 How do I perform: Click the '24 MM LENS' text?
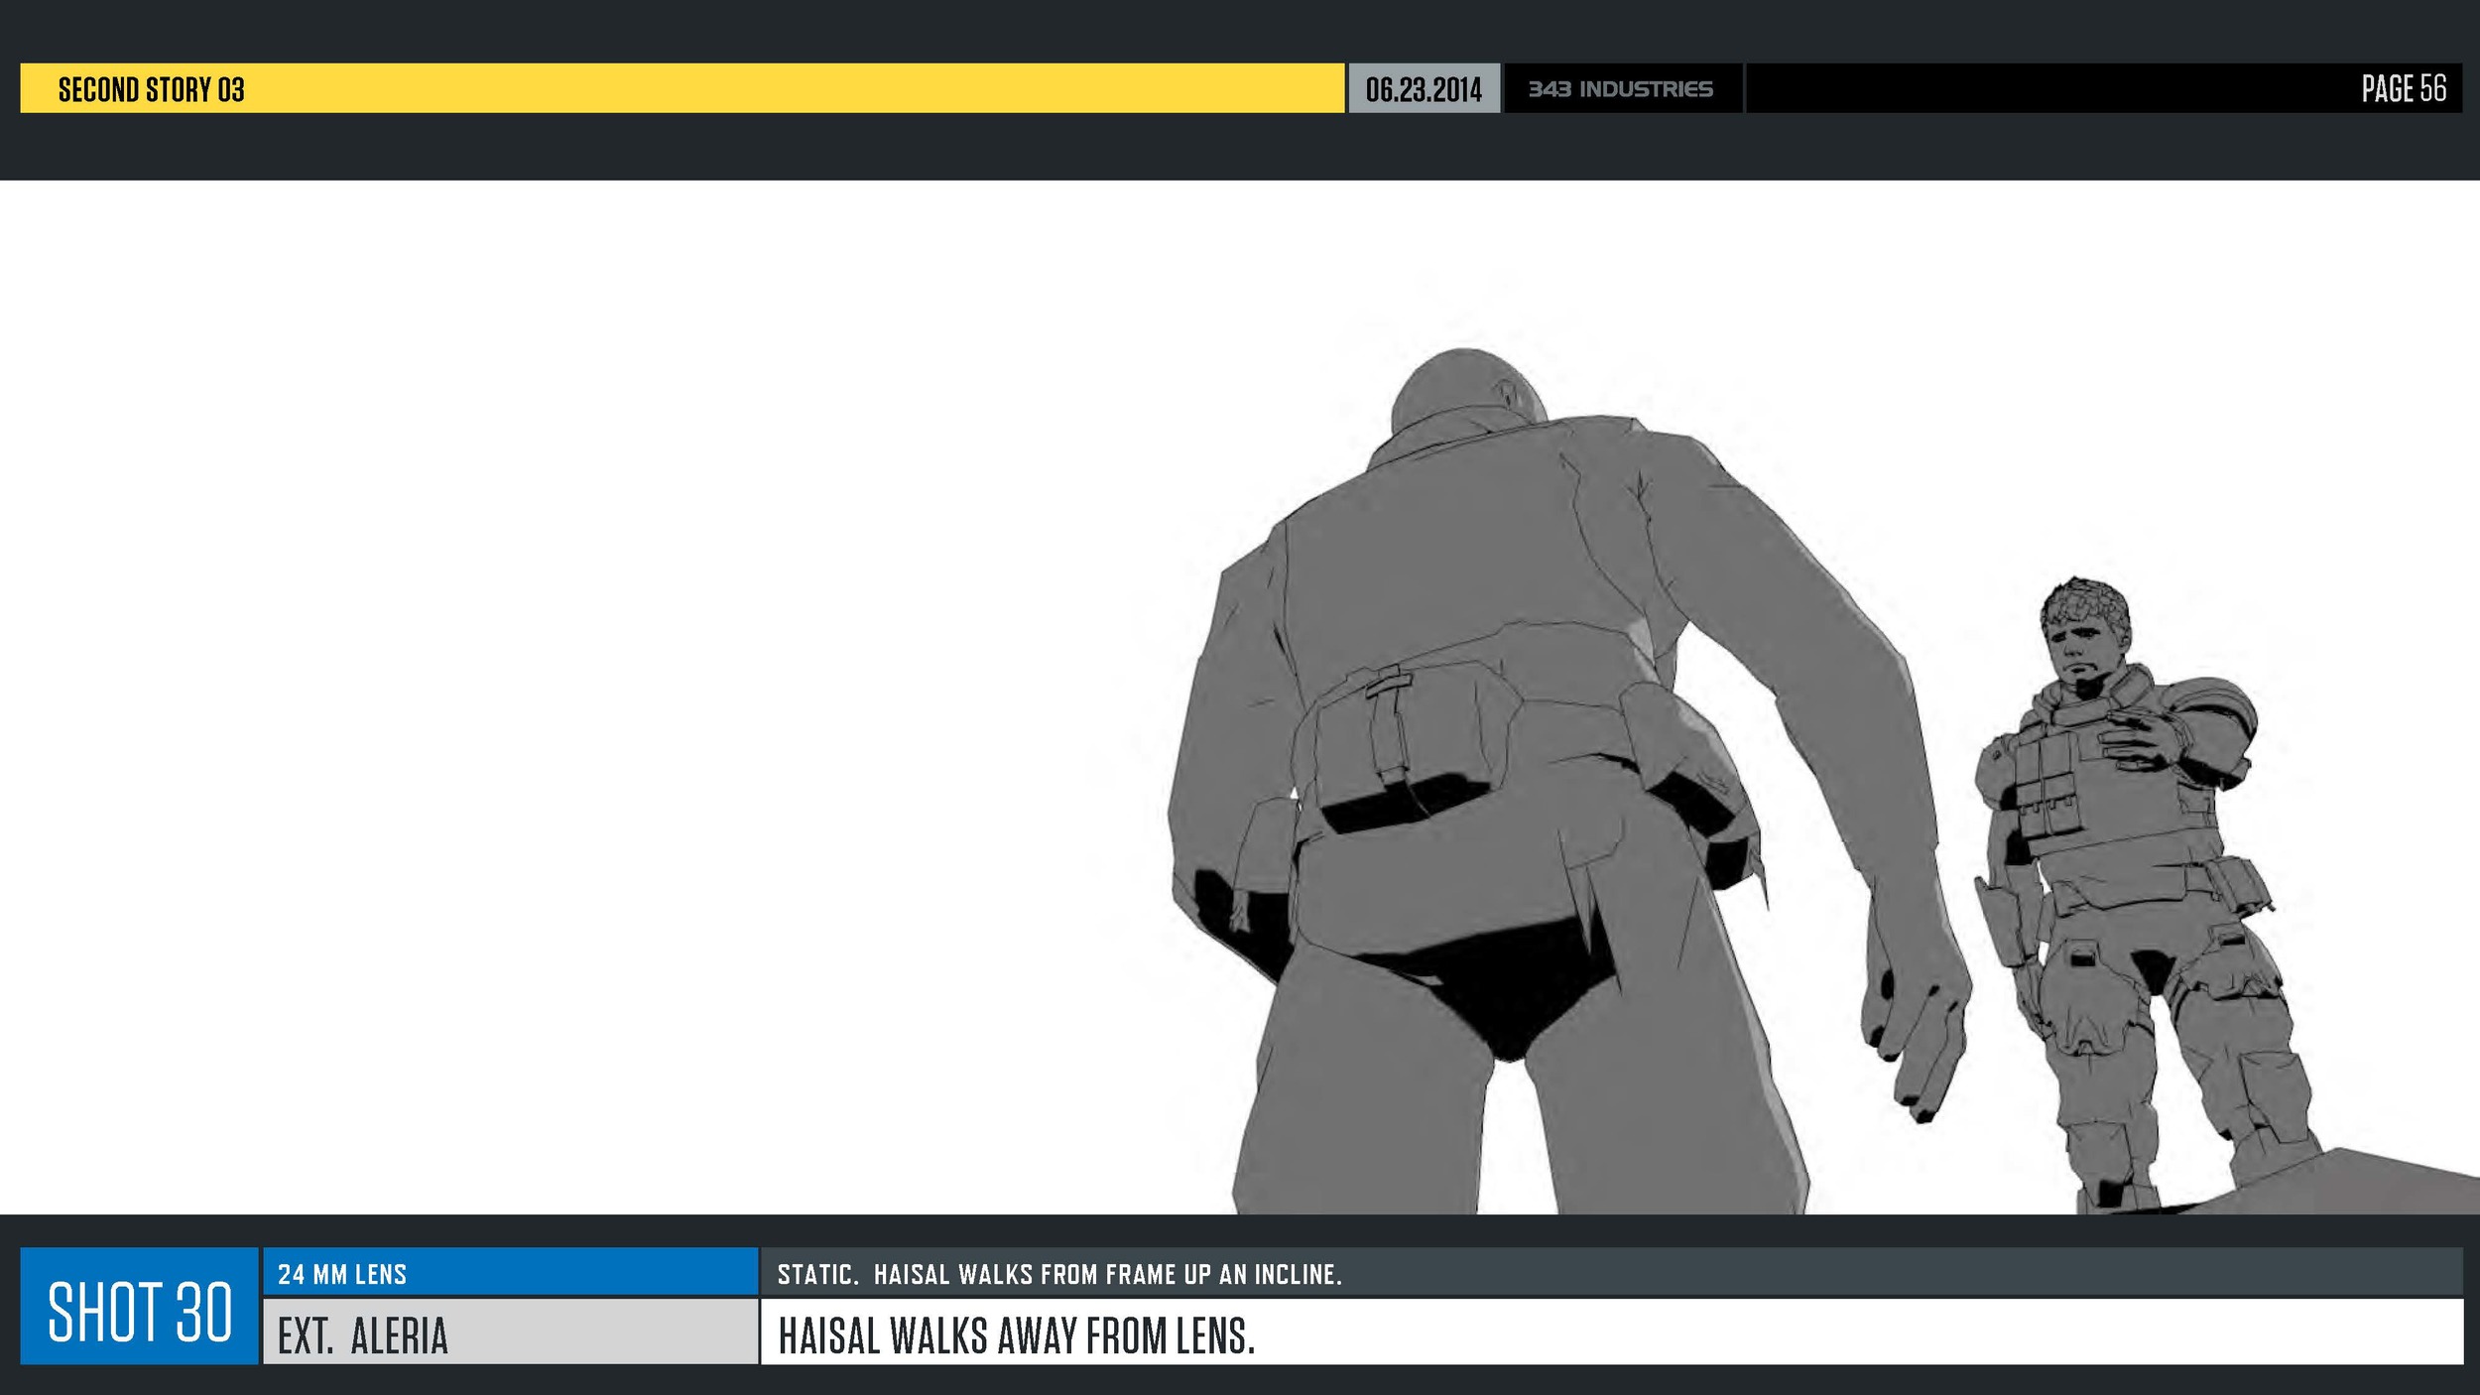coord(342,1275)
